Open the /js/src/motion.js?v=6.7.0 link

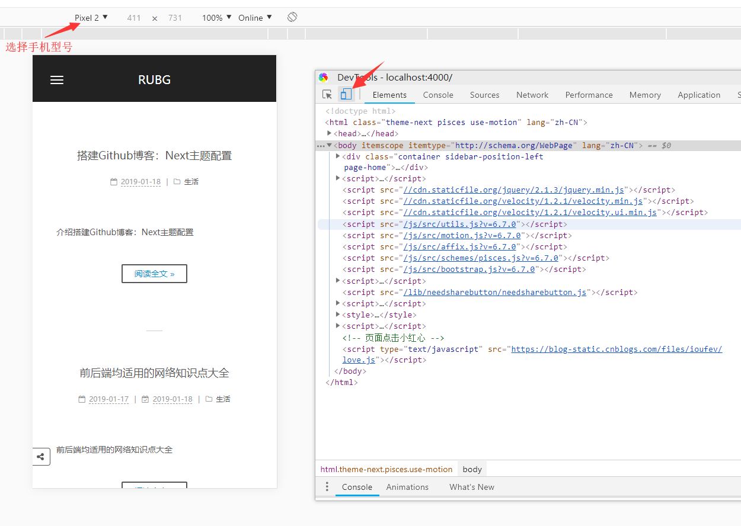pyautogui.click(x=462, y=236)
